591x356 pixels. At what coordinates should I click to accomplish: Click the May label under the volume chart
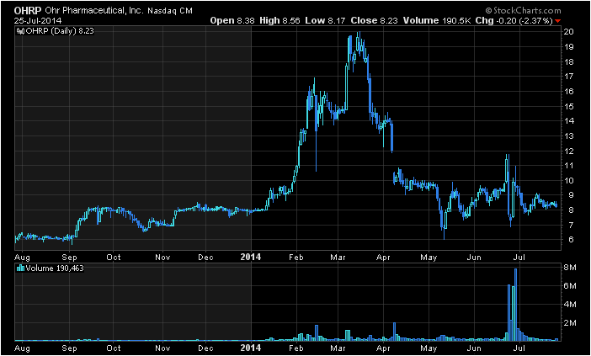point(429,348)
